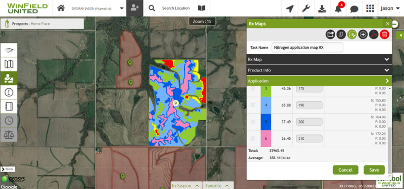
Task: Tick the checkbox for zone 6
Action: pos(253,138)
